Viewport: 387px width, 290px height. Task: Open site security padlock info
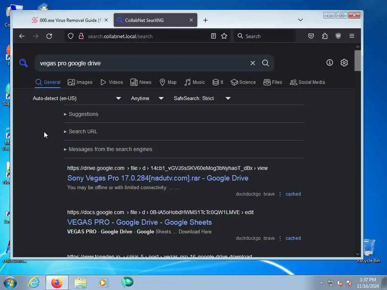(x=81, y=36)
